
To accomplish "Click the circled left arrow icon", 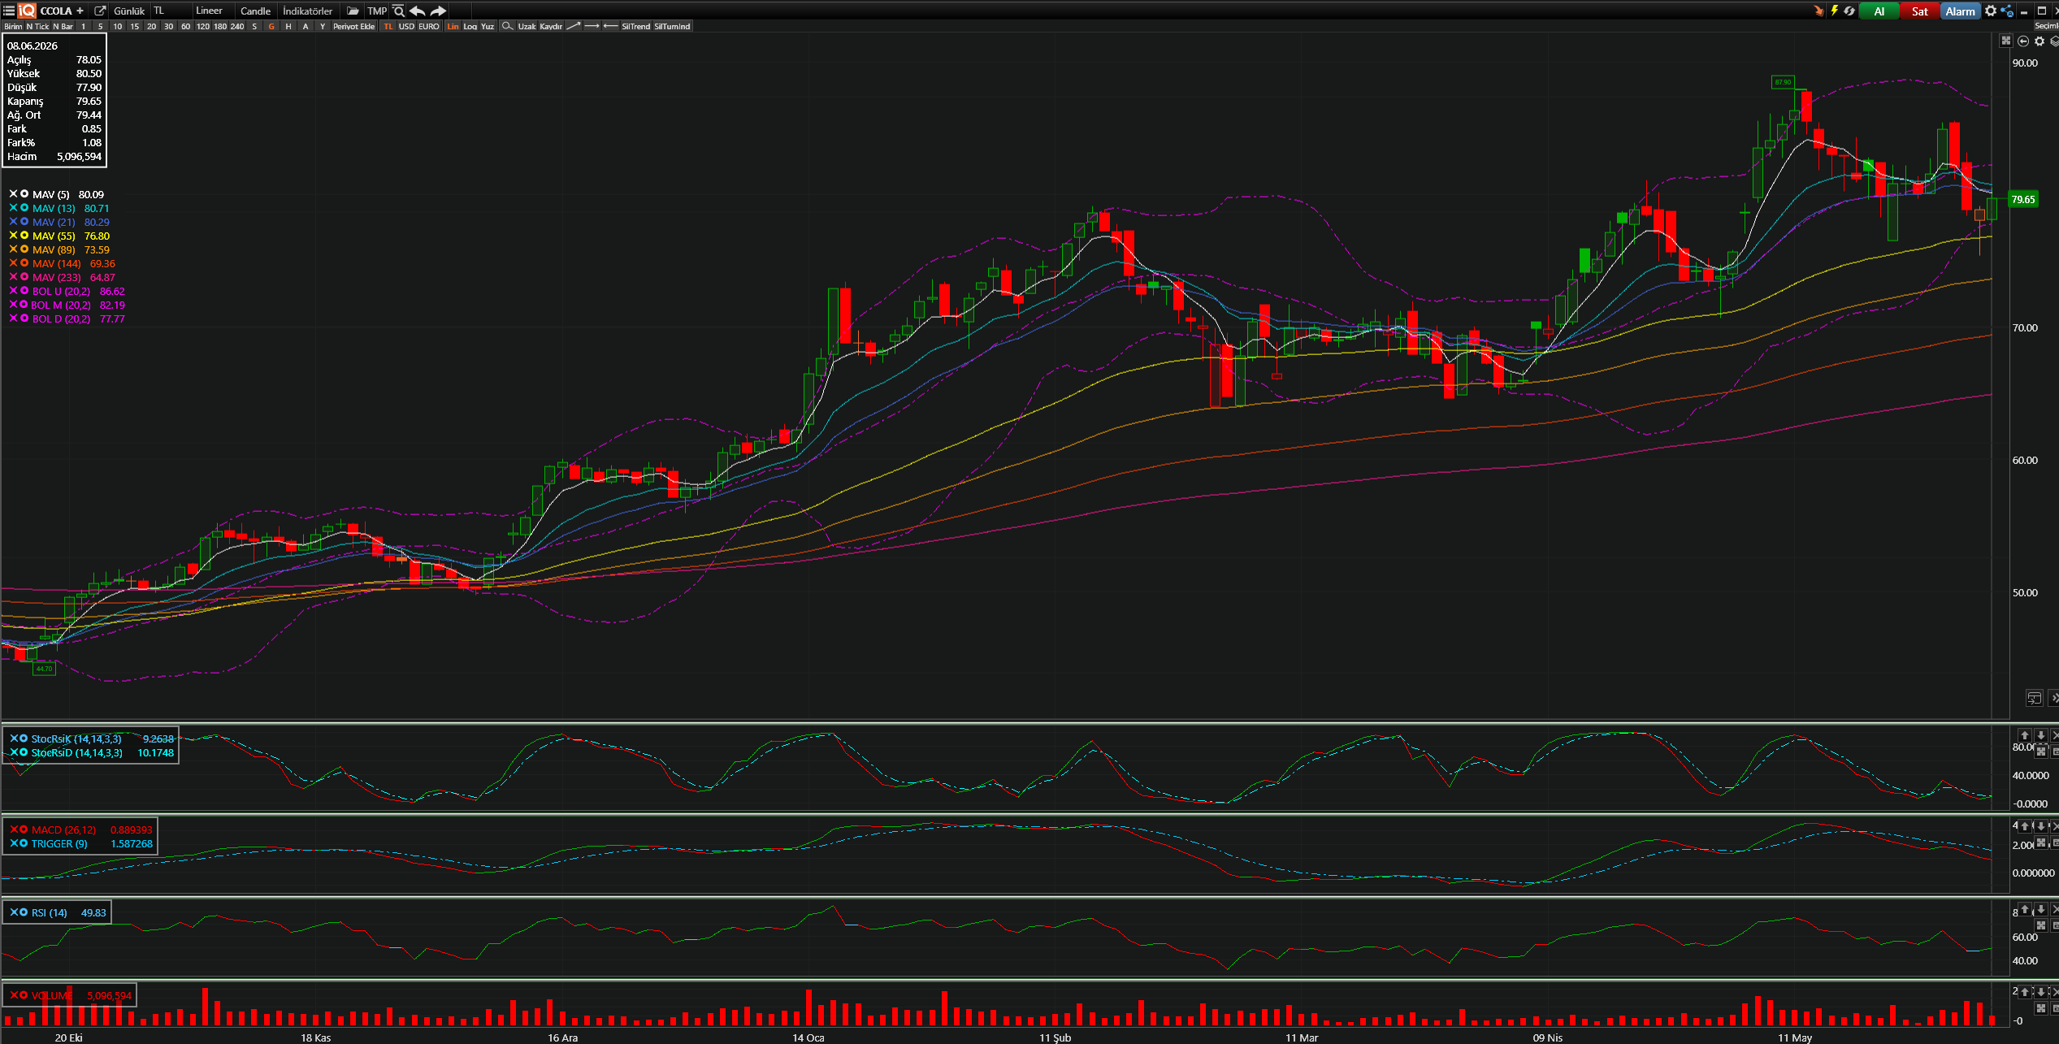I will pos(2023,41).
